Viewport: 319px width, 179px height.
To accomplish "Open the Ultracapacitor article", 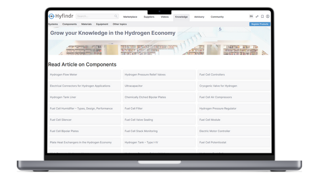I will click(x=159, y=86).
